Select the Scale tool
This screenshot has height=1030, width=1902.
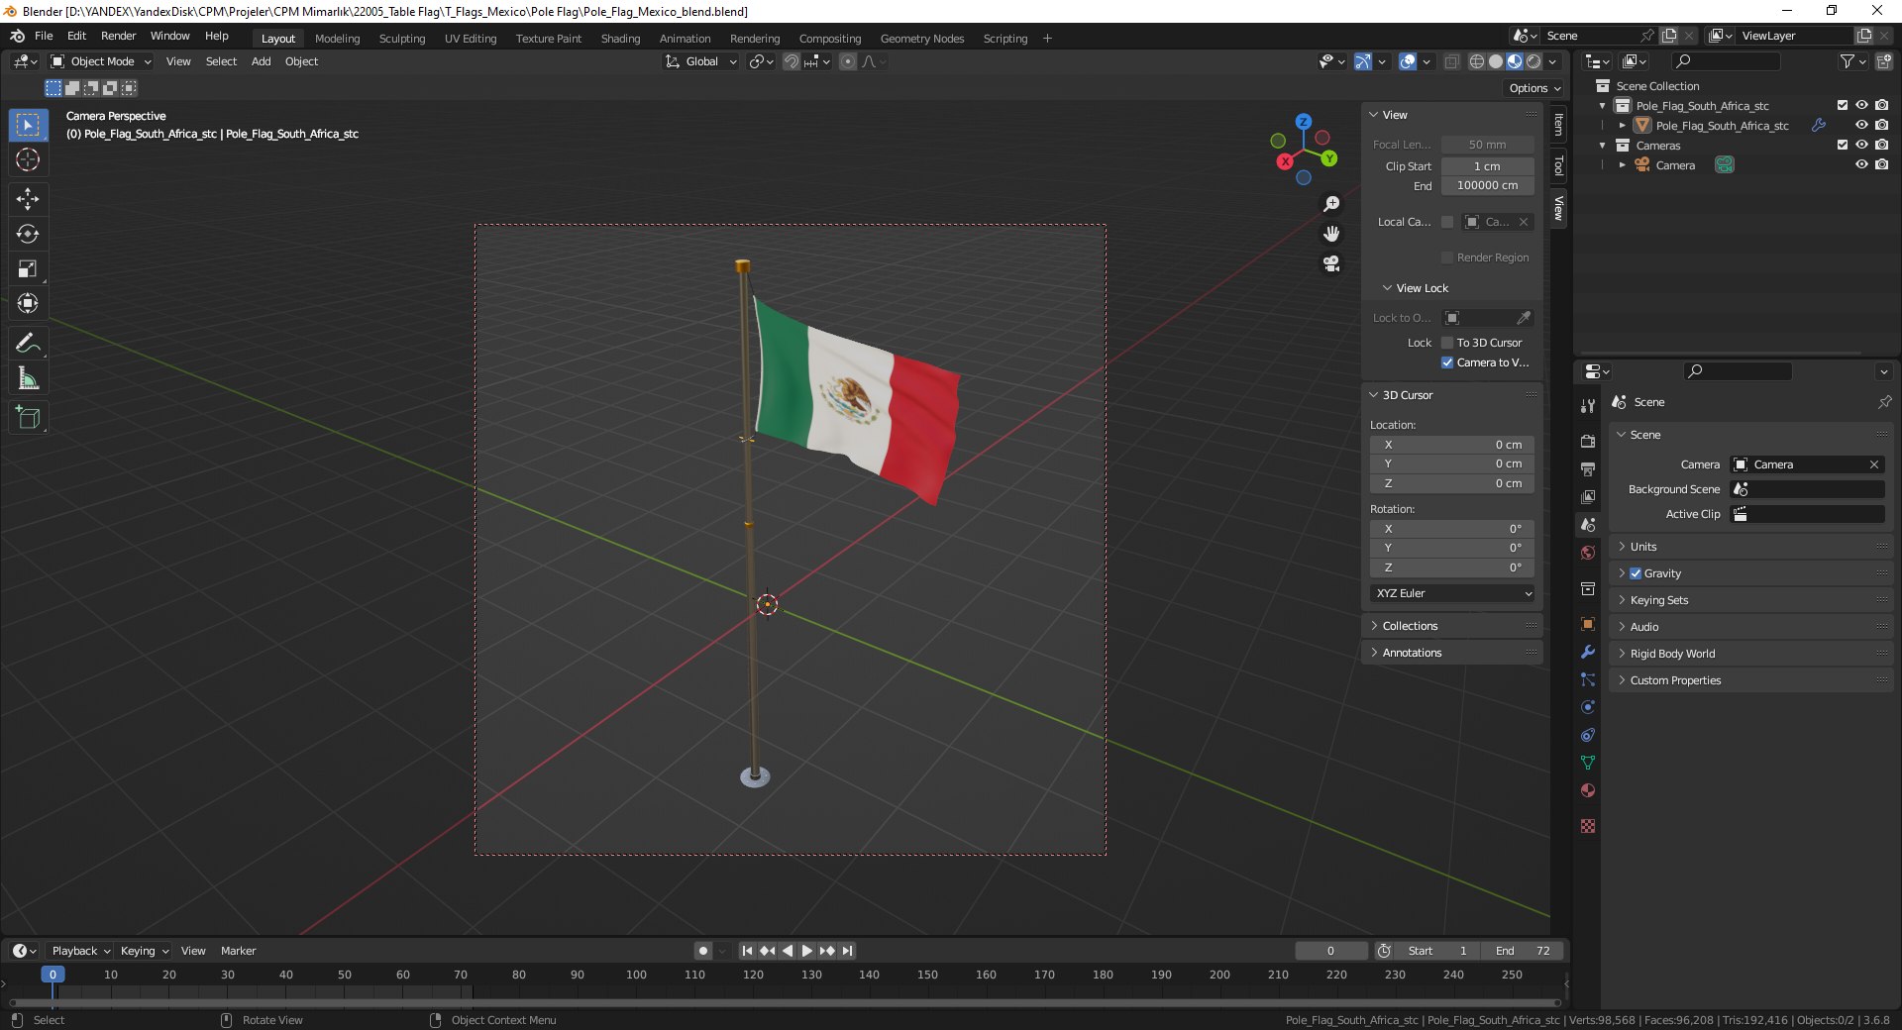point(28,268)
